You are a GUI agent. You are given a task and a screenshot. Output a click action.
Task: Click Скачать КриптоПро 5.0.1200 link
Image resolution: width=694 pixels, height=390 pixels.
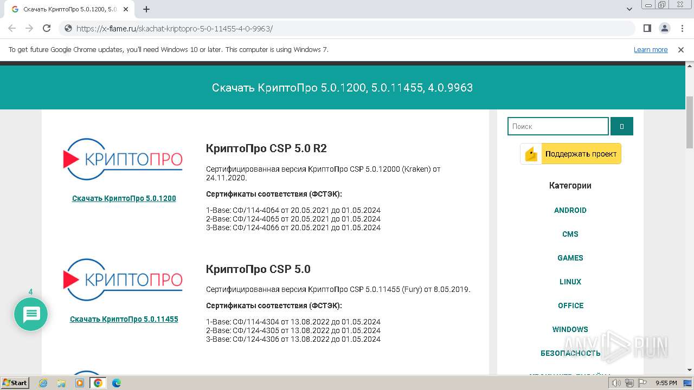click(x=124, y=198)
